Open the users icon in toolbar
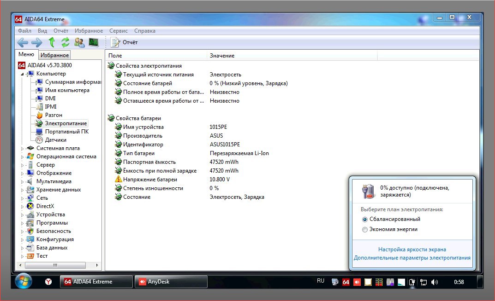Screen dimensions: 495x301 79,42
